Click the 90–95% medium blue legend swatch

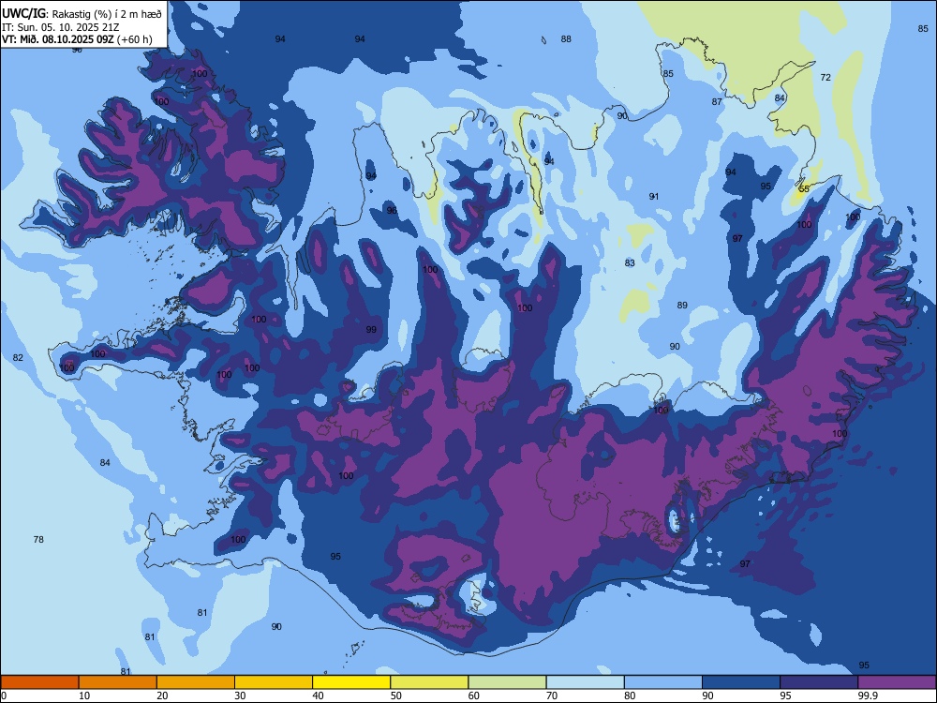(x=741, y=682)
